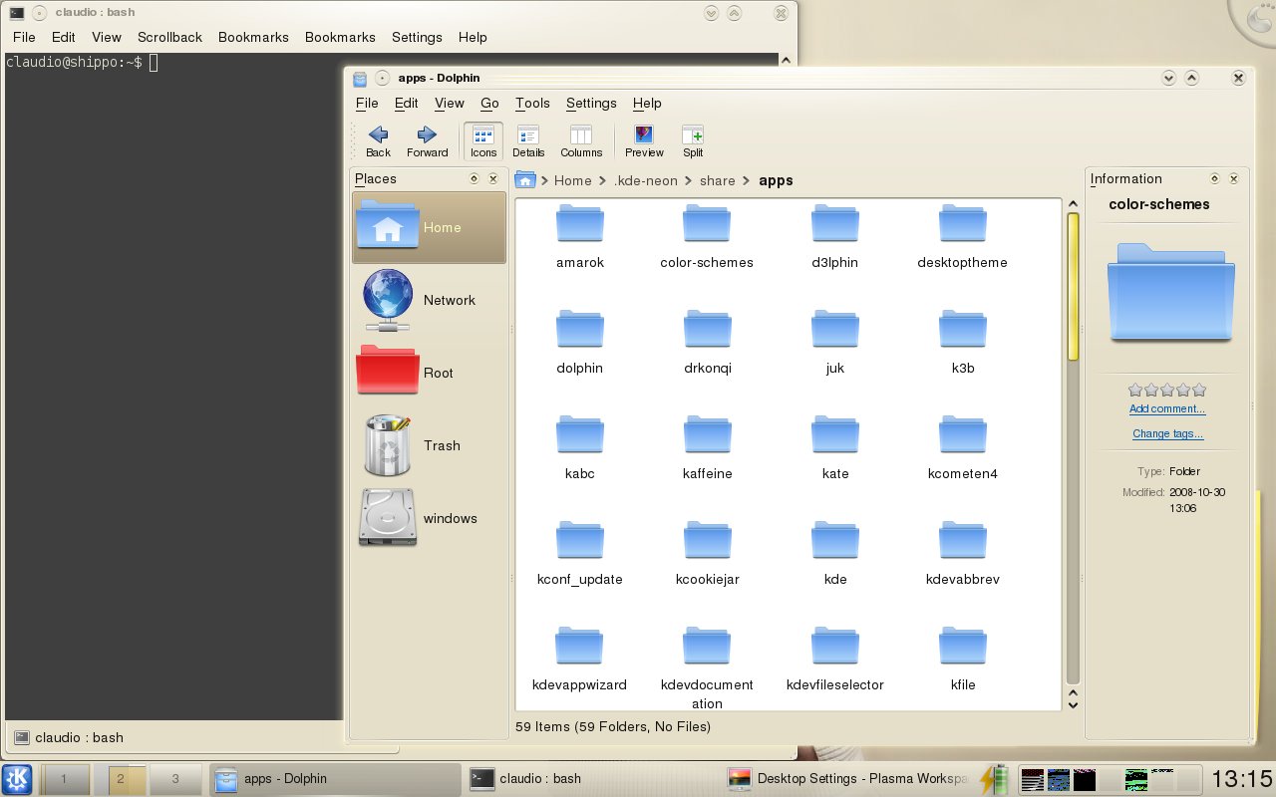Open the kconf_update folder
1276x797 pixels.
click(x=580, y=553)
